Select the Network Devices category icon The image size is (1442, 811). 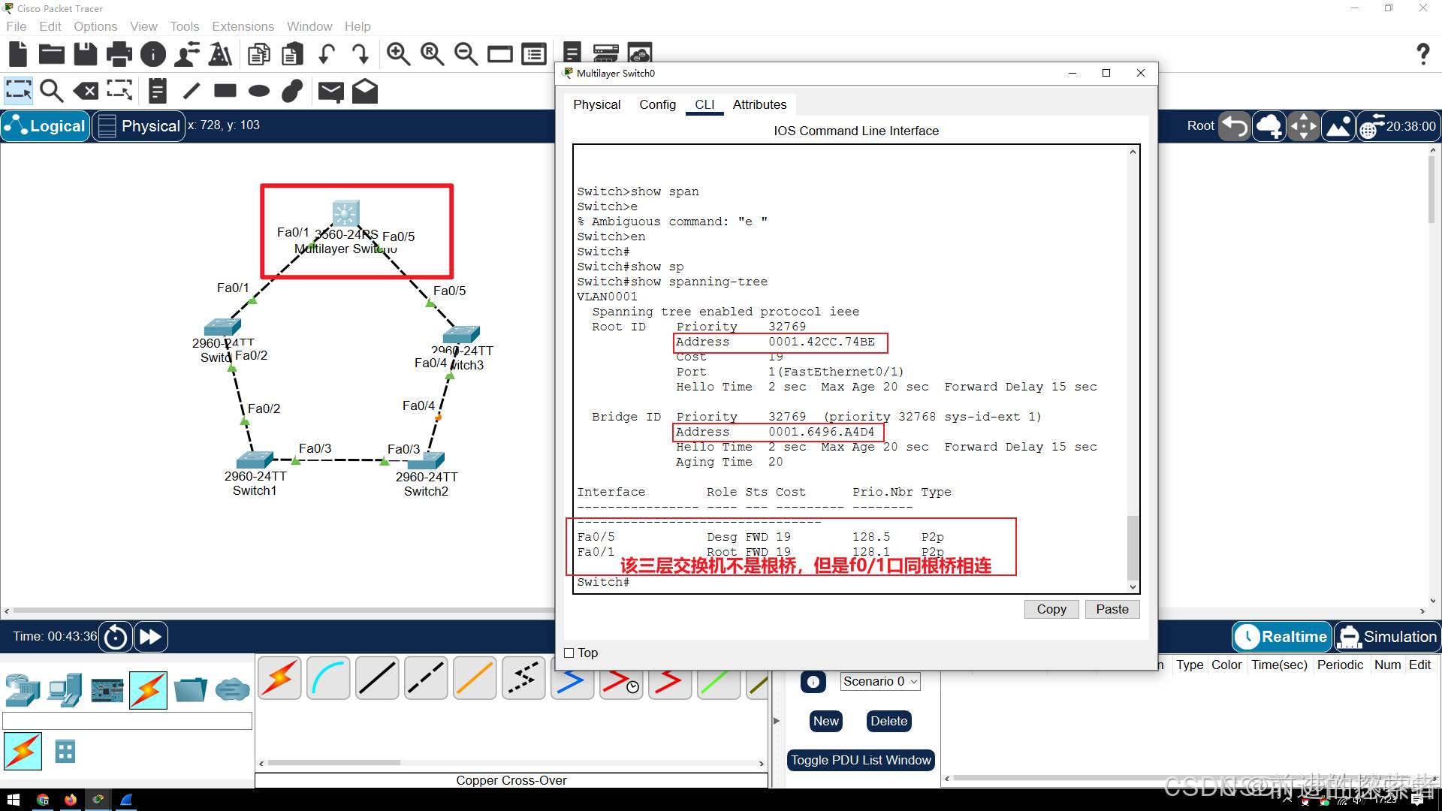[x=23, y=689]
